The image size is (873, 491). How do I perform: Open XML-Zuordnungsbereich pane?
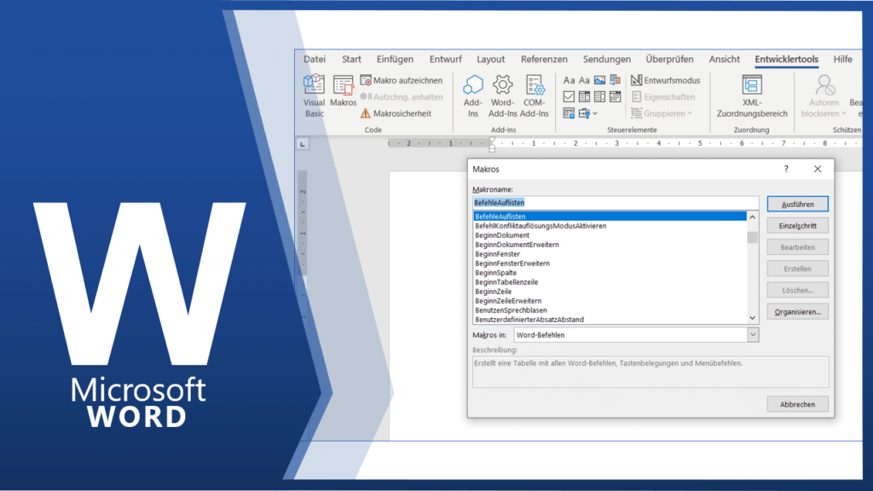coord(752,95)
